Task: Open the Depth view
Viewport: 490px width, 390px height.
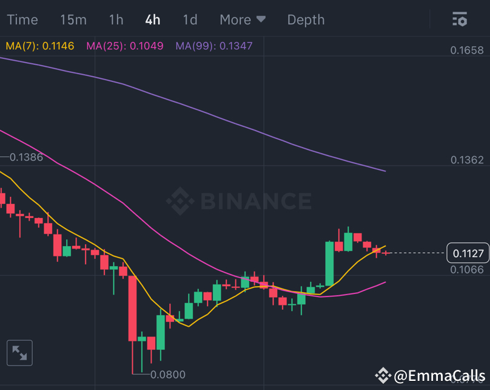Action: (x=306, y=19)
